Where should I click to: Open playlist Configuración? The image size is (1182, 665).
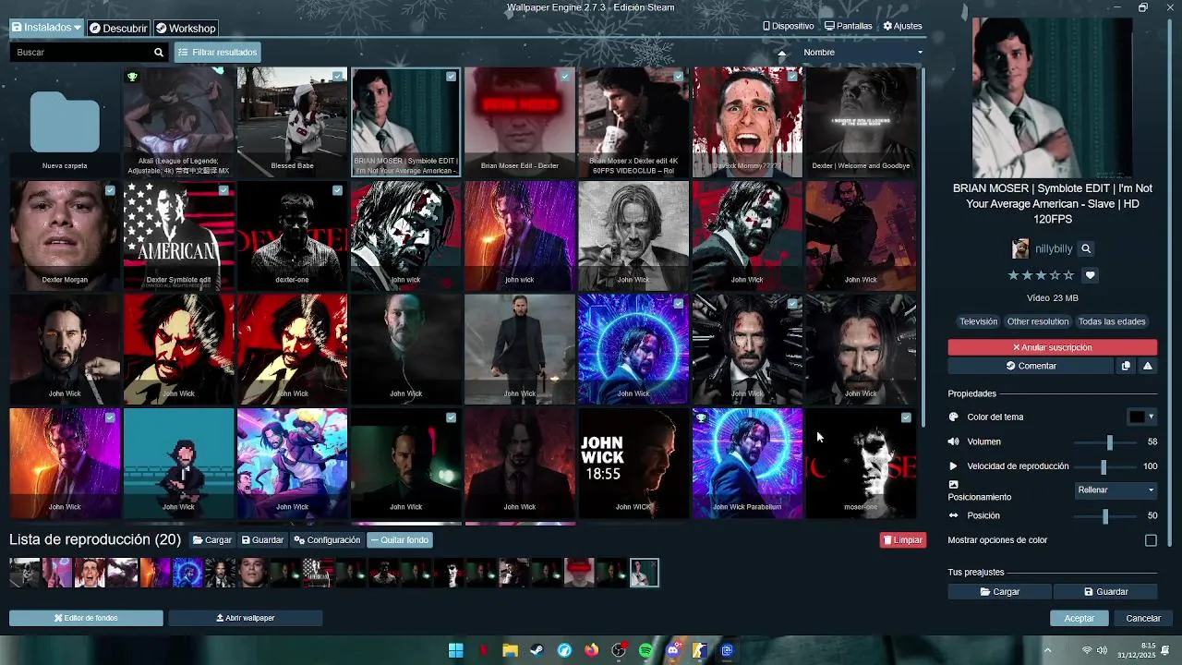click(x=327, y=540)
